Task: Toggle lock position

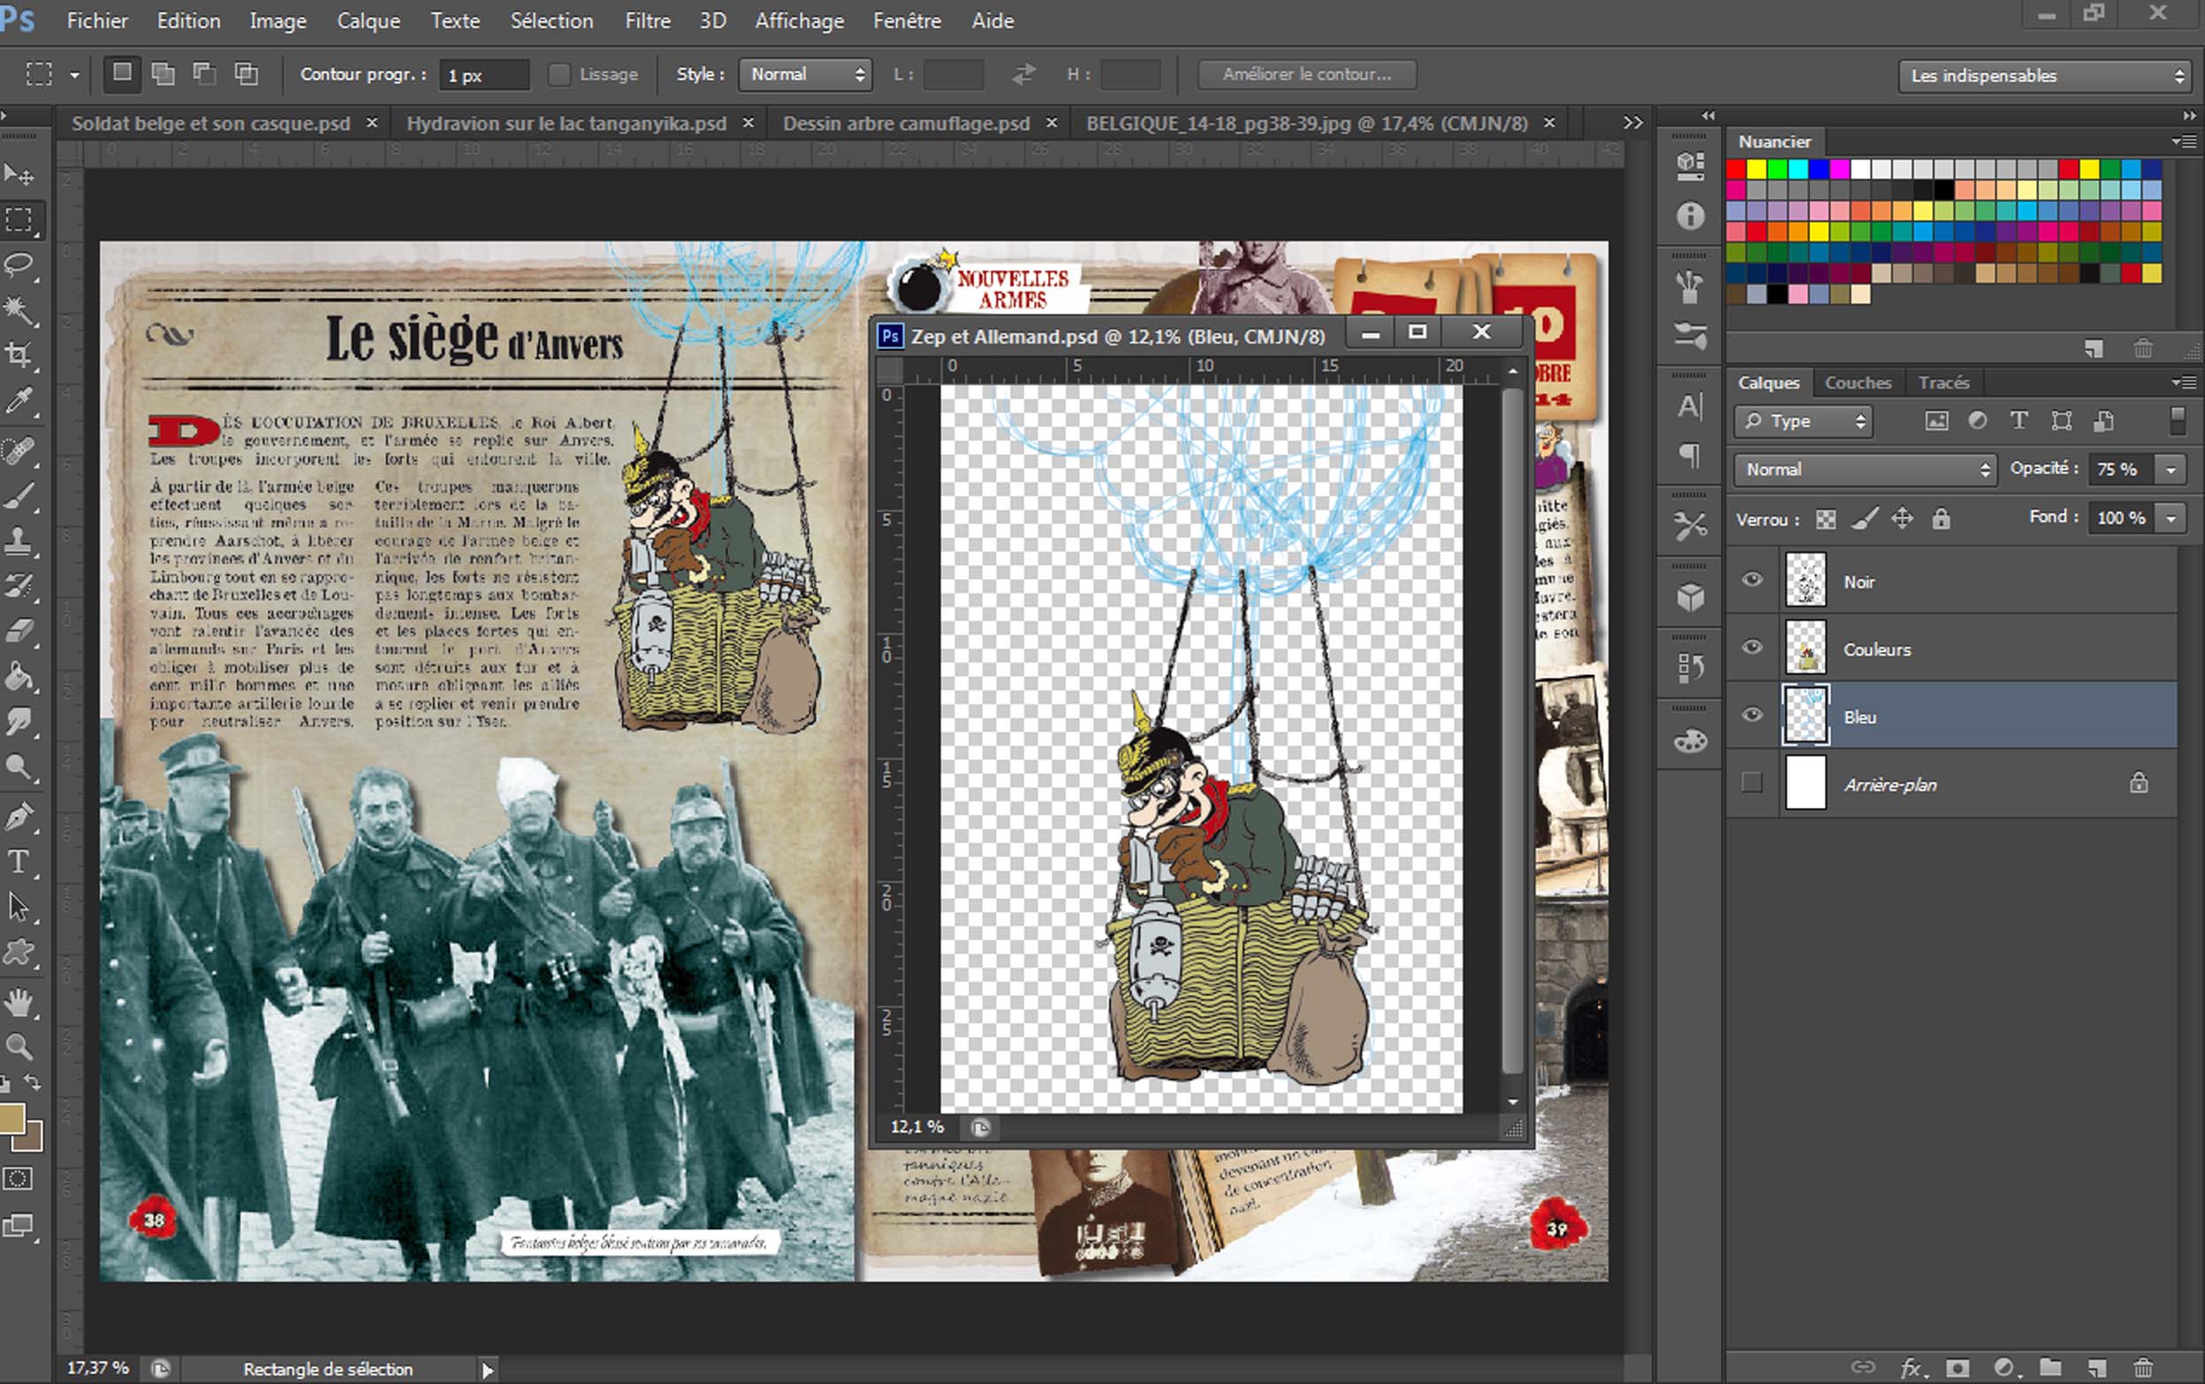Action: pyautogui.click(x=1902, y=519)
